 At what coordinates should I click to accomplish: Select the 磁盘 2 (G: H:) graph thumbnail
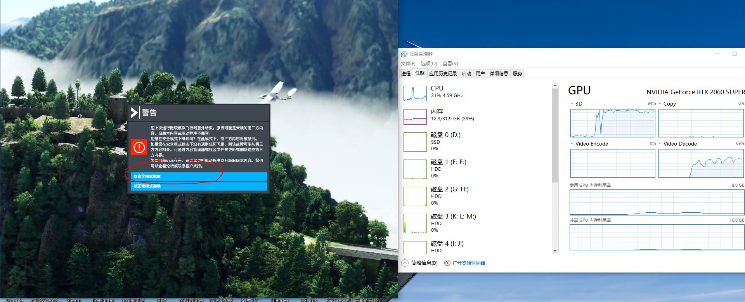point(415,196)
